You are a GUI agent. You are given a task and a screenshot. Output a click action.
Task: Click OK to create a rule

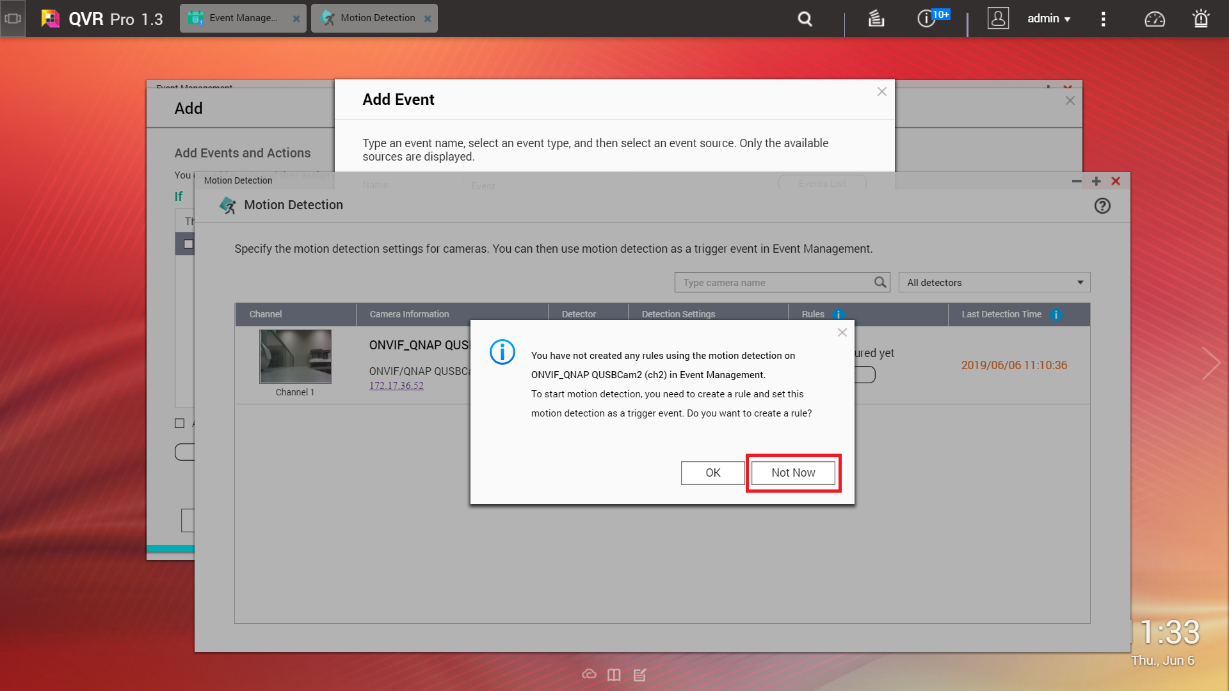(x=712, y=473)
